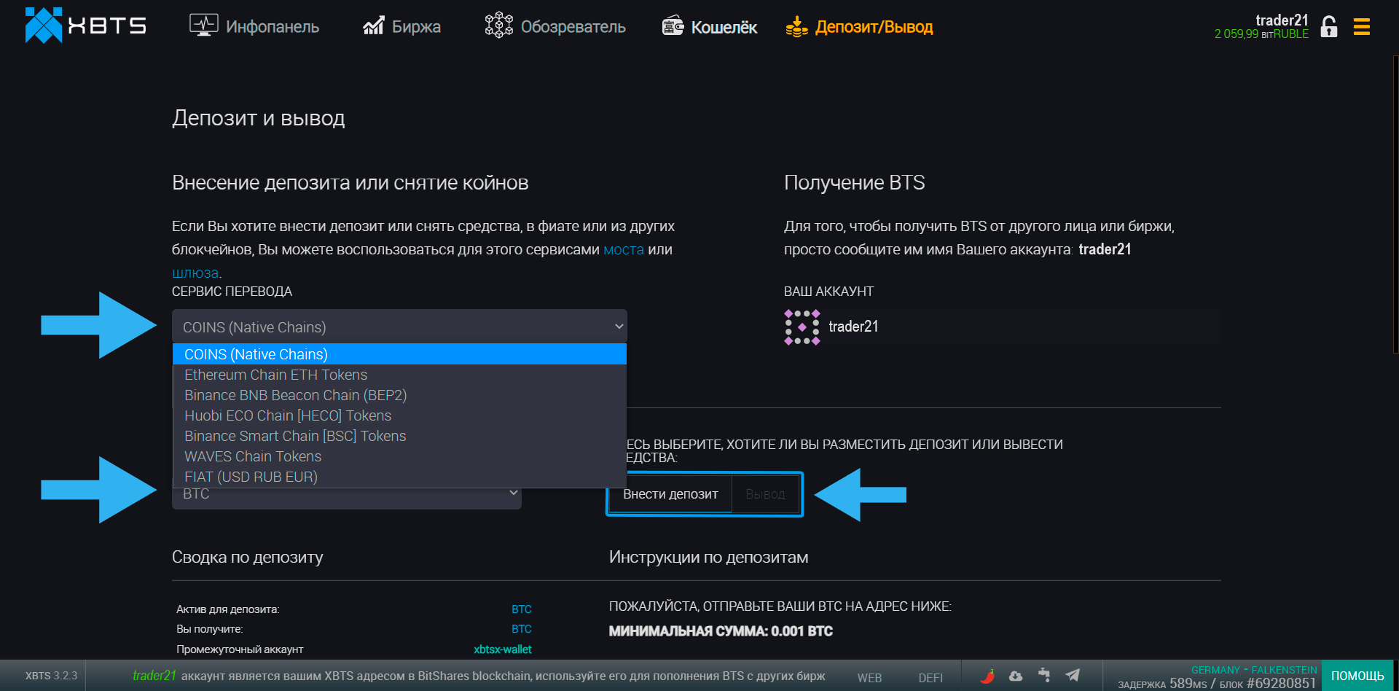Open the Telegram paper plane icon
Viewport: 1399px width, 691px height.
[1073, 675]
